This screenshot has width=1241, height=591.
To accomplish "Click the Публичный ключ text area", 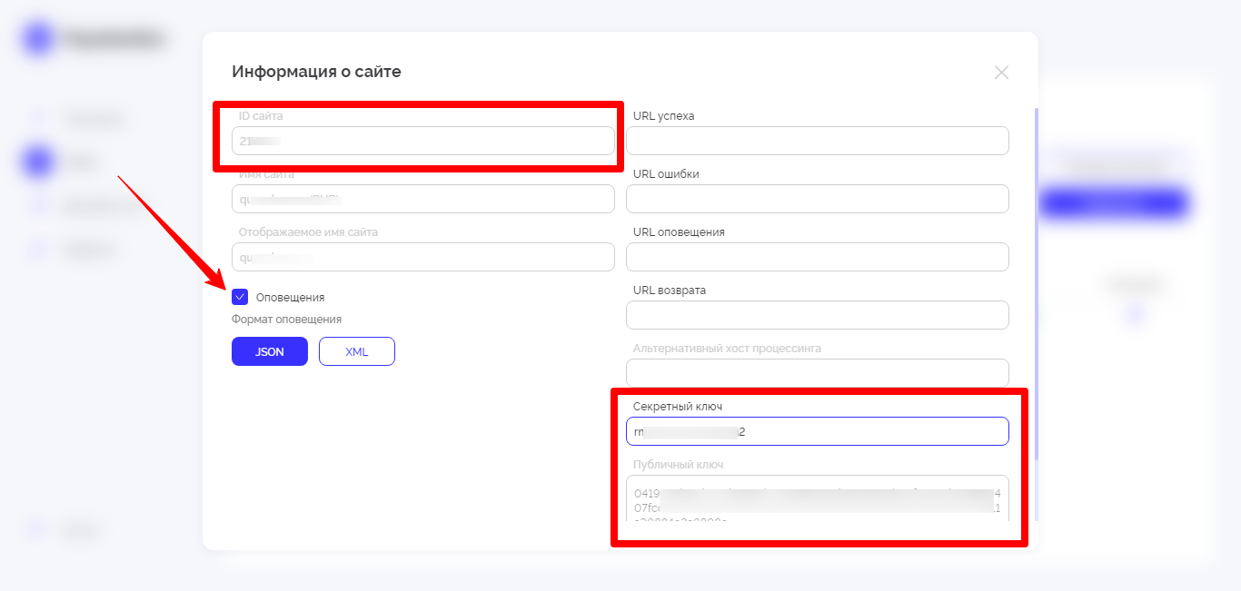I will tap(817, 499).
